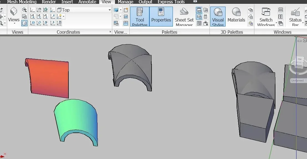Open the Sun Properties palette icon
This screenshot has height=159, width=307.
[250, 23]
